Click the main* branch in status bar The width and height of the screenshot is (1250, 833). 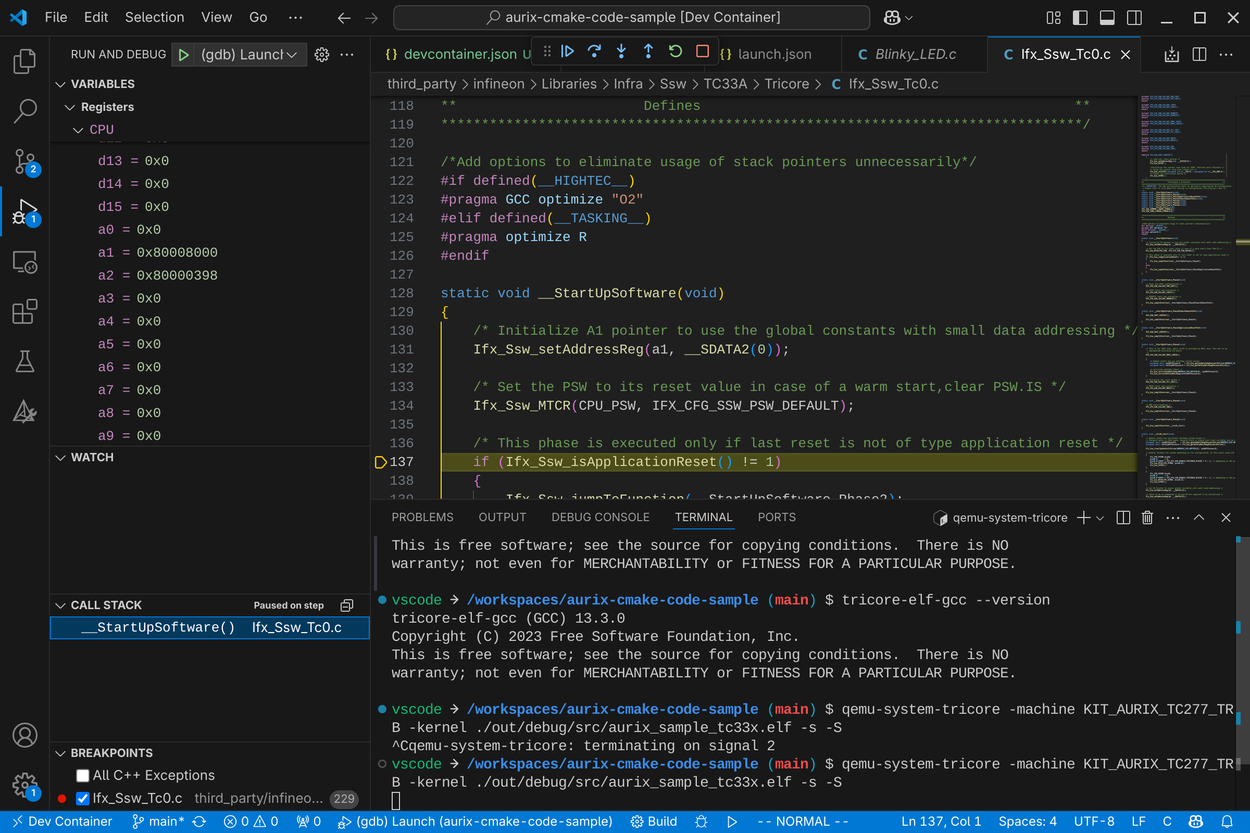[158, 822]
